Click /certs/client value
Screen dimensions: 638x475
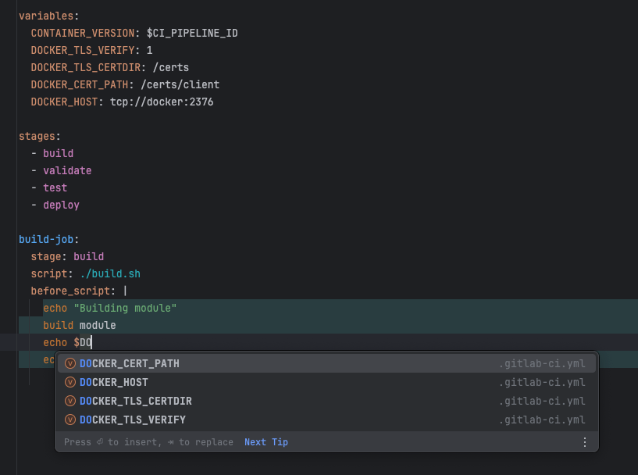[180, 84]
